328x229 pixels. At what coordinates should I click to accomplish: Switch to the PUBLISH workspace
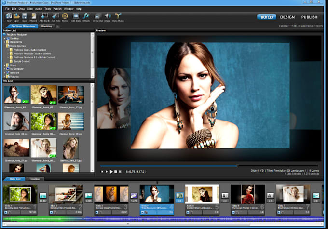(x=309, y=17)
